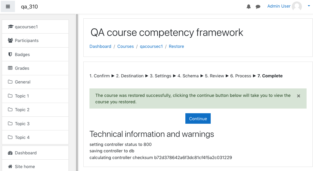The height and width of the screenshot is (171, 313).
Task: Click the Courses breadcrumb link
Action: pyautogui.click(x=125, y=46)
